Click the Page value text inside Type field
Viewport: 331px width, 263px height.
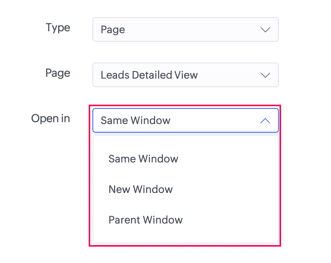tap(113, 30)
